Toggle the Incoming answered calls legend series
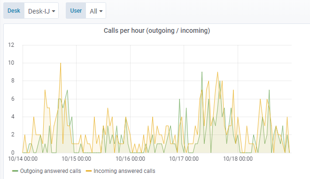The width and height of the screenshot is (310, 179). tap(124, 171)
